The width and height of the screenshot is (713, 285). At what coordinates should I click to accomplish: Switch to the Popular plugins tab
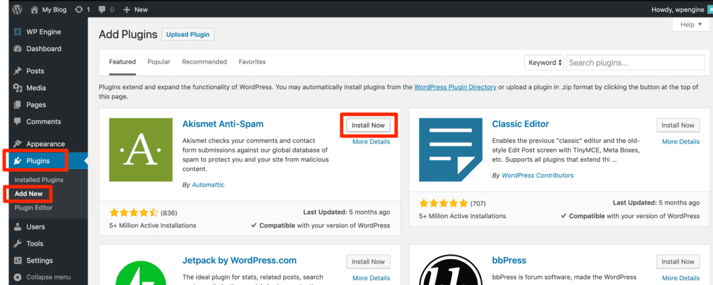(x=159, y=62)
